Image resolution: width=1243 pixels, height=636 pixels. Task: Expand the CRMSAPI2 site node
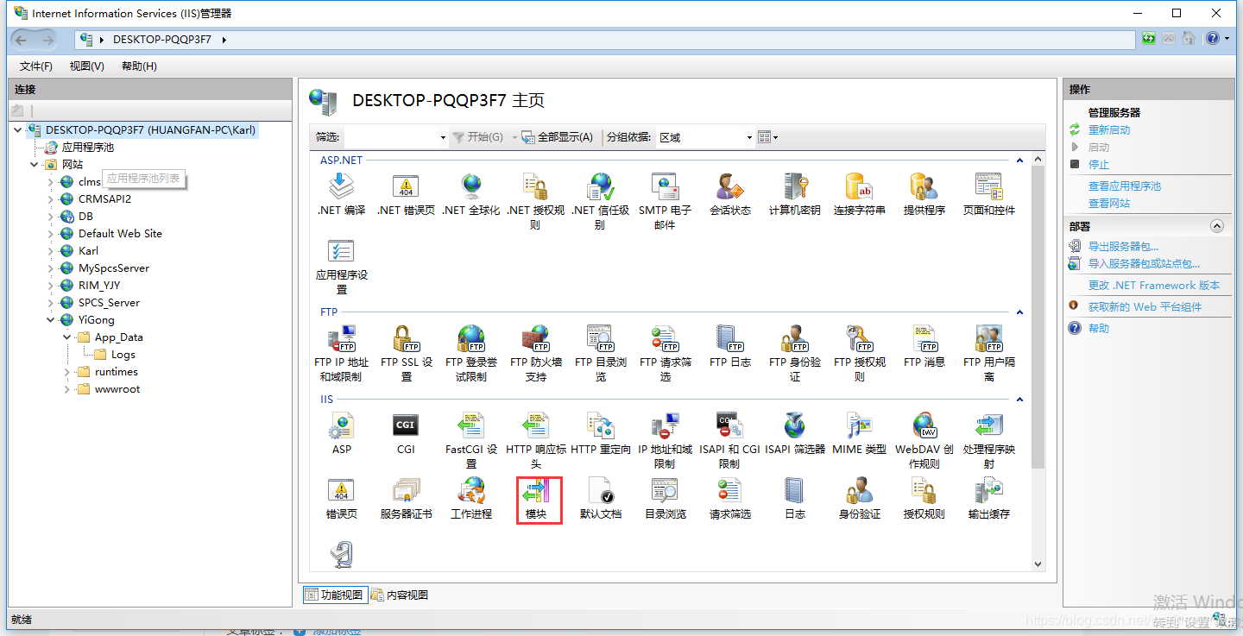click(51, 199)
